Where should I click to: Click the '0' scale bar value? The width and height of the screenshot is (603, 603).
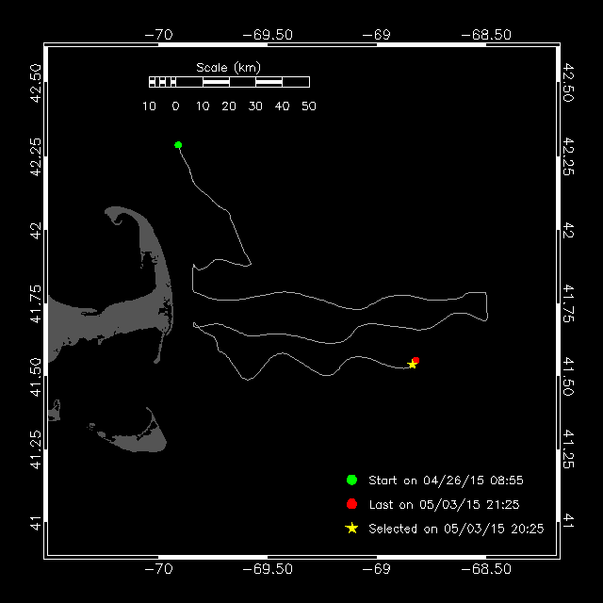coord(175,106)
